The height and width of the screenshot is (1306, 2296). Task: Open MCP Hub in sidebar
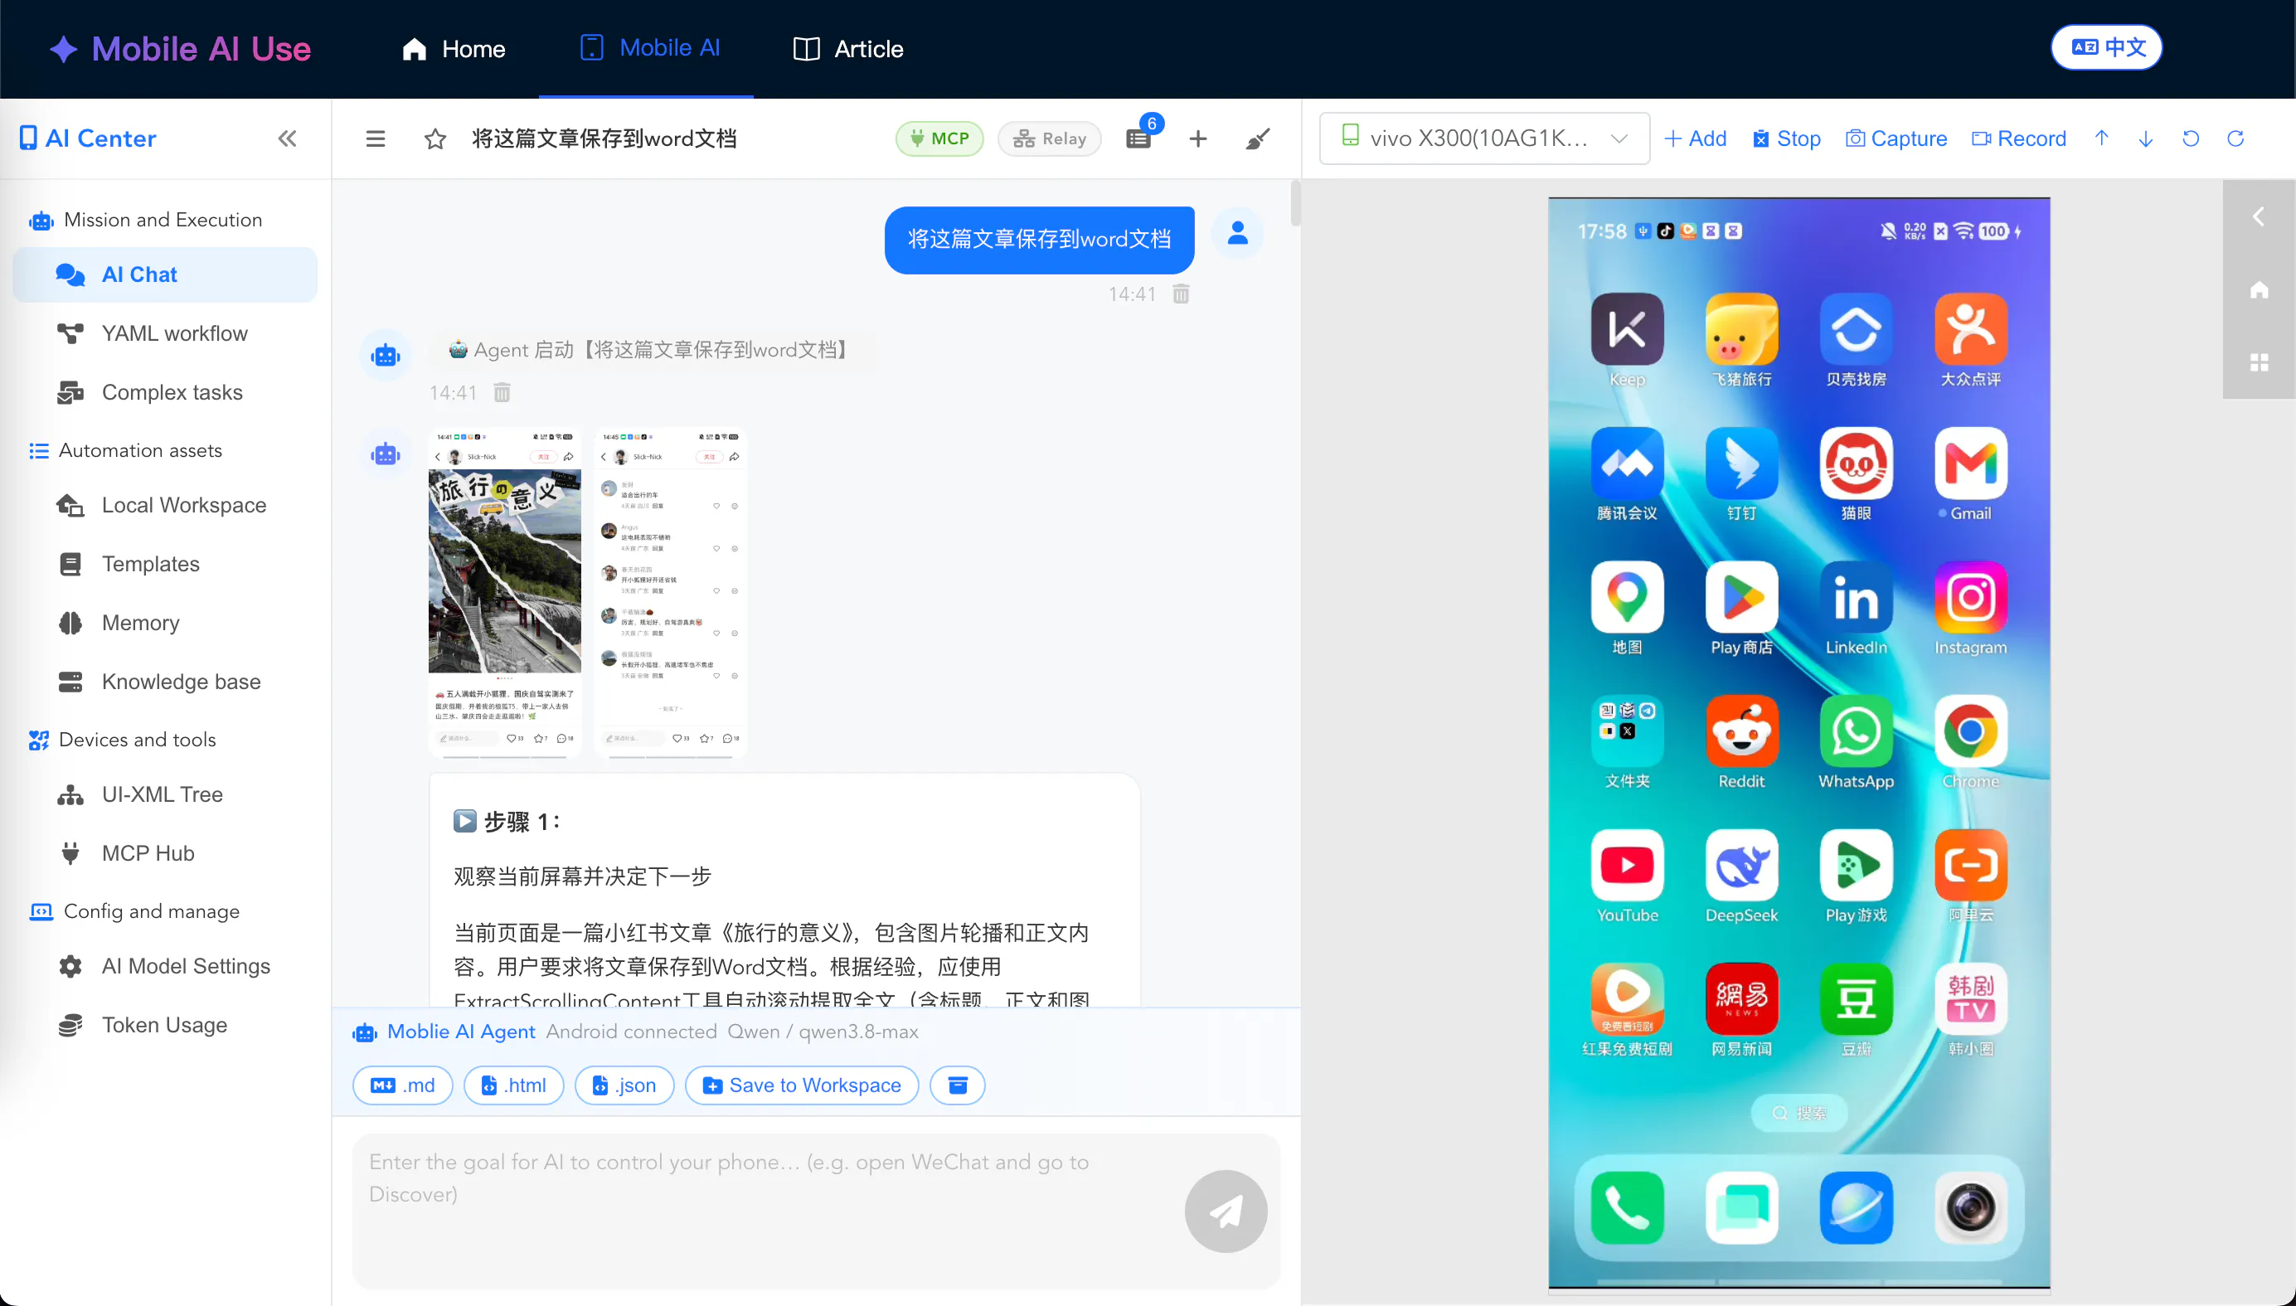coord(165,853)
